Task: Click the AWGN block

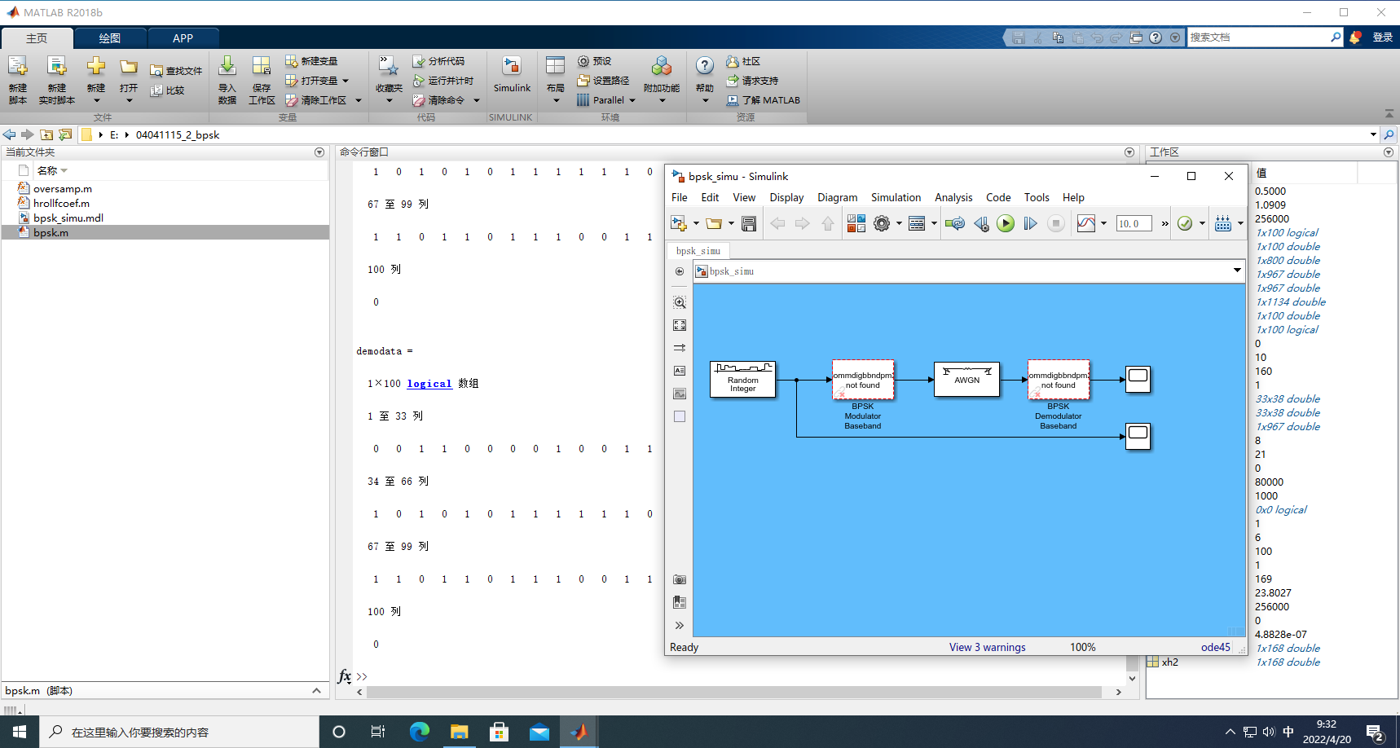Action: point(966,379)
